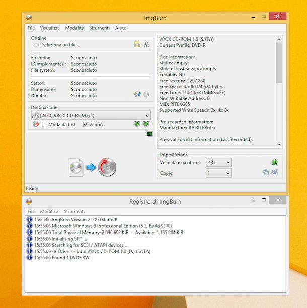Click the 'MID: RITEKG05' line
The image size is (307, 308).
175,104
